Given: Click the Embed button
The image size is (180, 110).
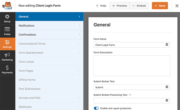Looking at the screenshot, I should click(139, 6).
